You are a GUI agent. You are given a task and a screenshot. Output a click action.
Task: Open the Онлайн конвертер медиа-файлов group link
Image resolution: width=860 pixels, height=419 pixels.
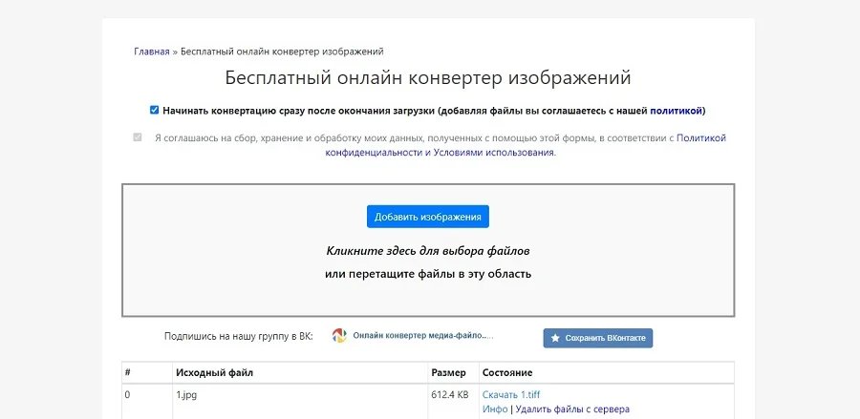(x=423, y=336)
